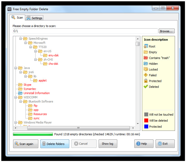Open Help
The width and height of the screenshot is (186, 162).
[x=144, y=144]
